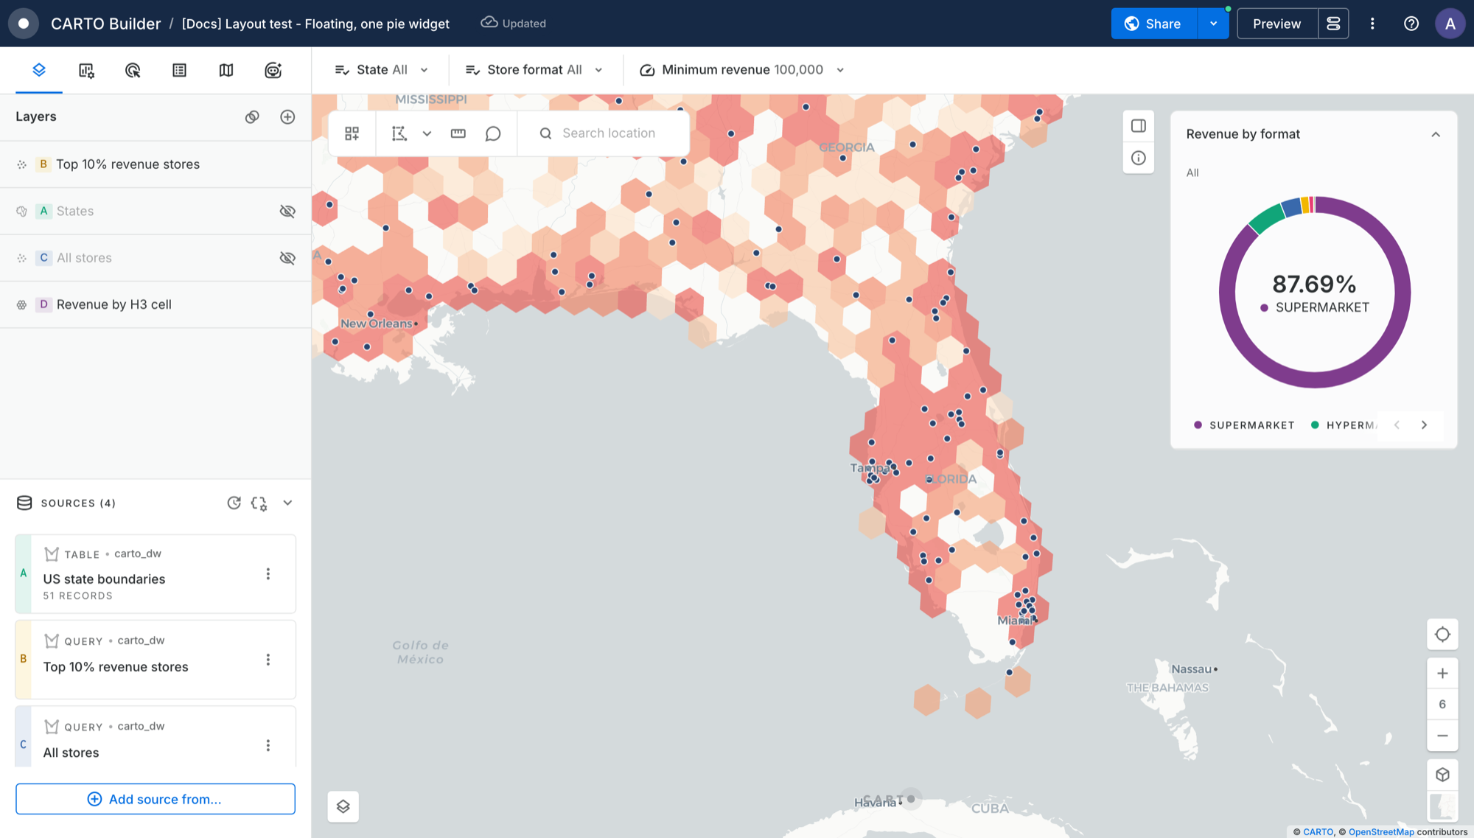Open the SQL parameters tab icon
1474x838 pixels.
[x=273, y=70]
